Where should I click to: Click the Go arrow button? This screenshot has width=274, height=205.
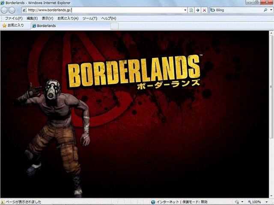(198, 10)
